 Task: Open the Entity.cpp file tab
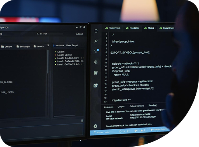click(23, 47)
